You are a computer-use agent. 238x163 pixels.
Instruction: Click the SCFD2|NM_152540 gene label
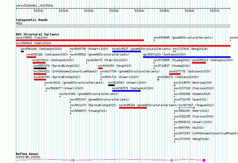pos(28,157)
